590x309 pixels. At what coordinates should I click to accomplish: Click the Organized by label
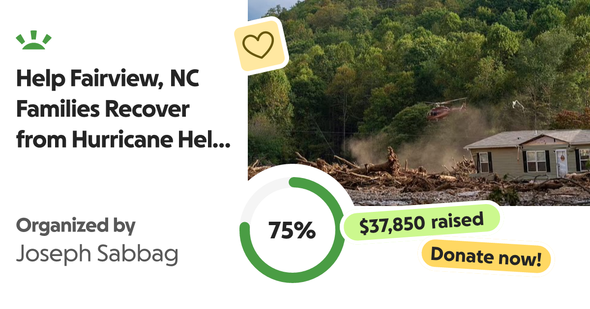tap(76, 226)
